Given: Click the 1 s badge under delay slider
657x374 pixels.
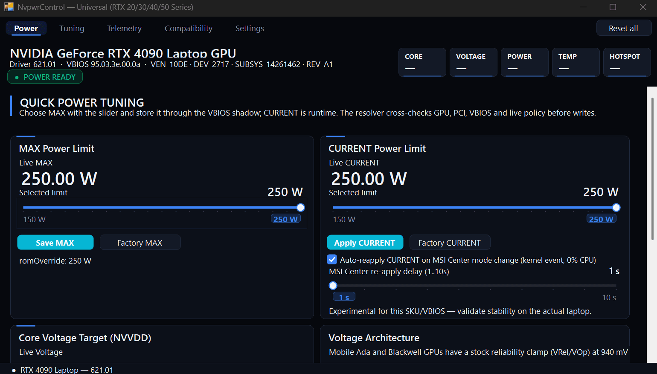Looking at the screenshot, I should 344,297.
